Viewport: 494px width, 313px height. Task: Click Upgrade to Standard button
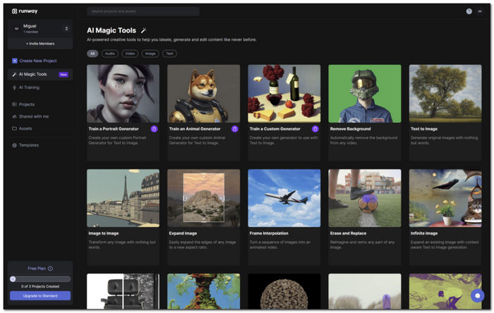click(x=40, y=295)
